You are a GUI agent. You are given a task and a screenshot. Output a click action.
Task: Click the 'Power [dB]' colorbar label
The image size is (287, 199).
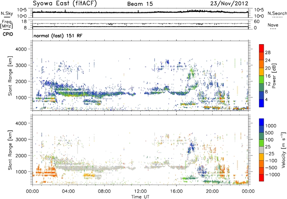(274, 76)
